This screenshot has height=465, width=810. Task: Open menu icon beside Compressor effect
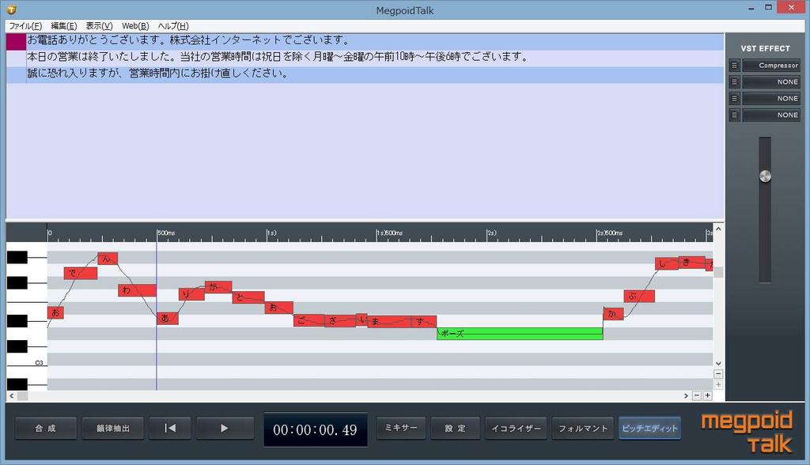coord(734,66)
